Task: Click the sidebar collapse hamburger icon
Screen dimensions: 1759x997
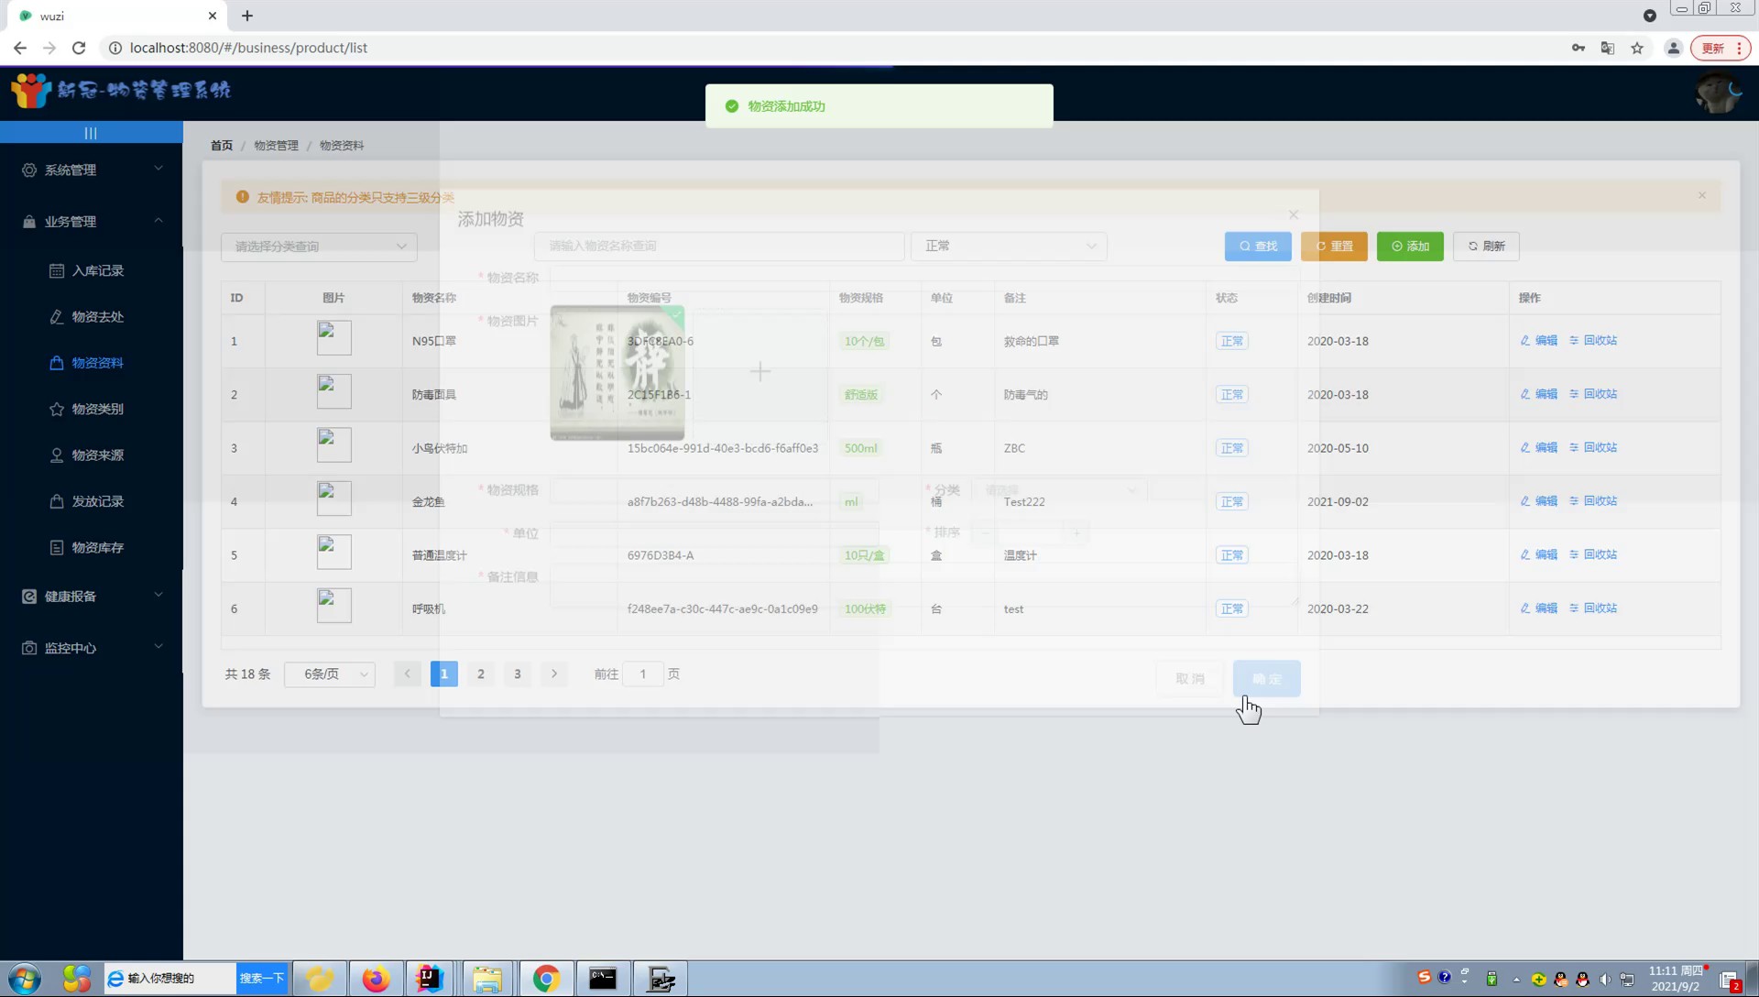Action: tap(91, 133)
